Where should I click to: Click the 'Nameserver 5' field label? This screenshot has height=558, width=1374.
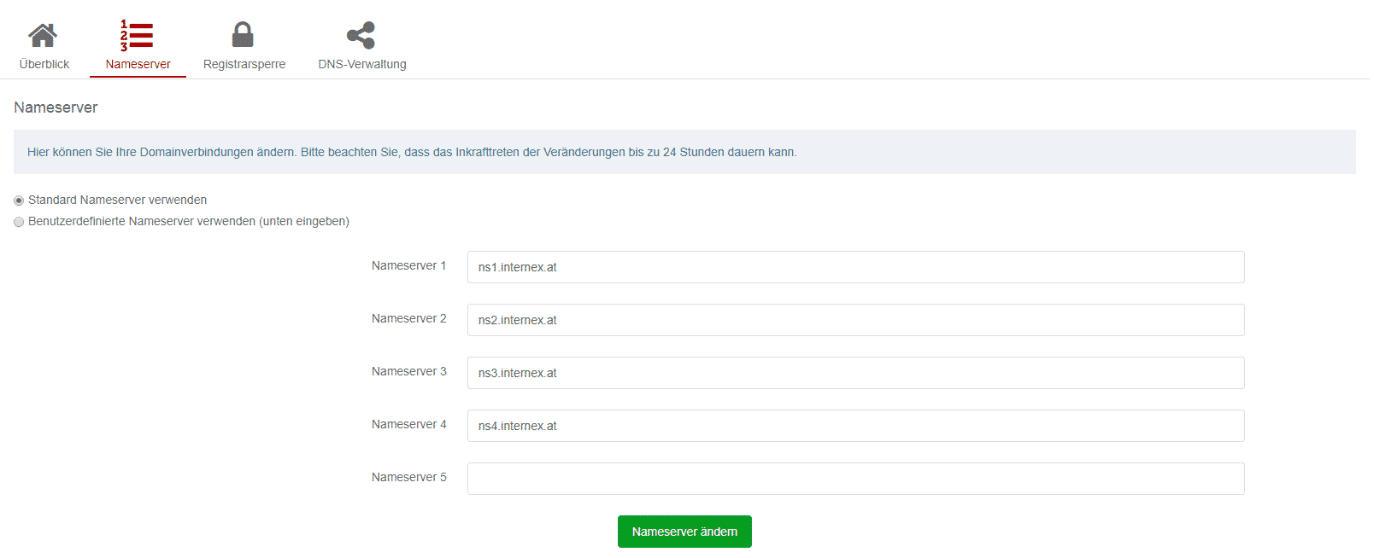408,478
